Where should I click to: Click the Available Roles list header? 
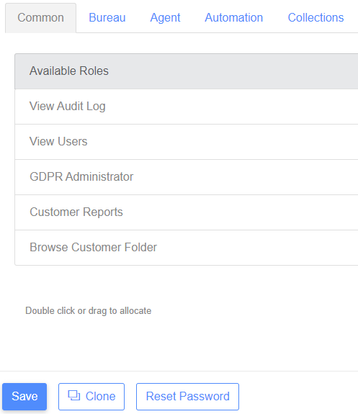[187, 71]
